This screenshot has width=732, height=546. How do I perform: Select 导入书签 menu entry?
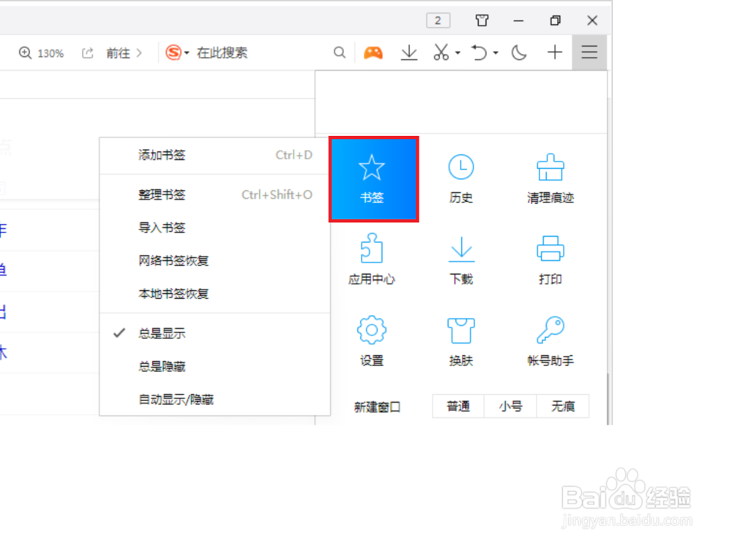tap(214, 227)
